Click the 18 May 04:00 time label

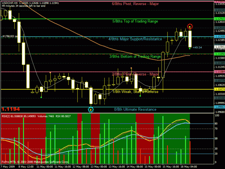point(189,167)
